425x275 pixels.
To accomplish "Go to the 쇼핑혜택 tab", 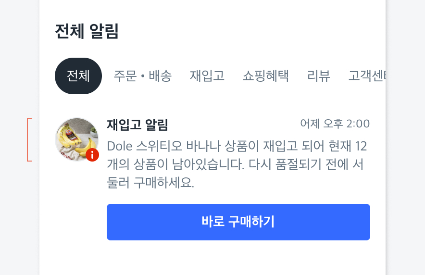I will coord(265,76).
